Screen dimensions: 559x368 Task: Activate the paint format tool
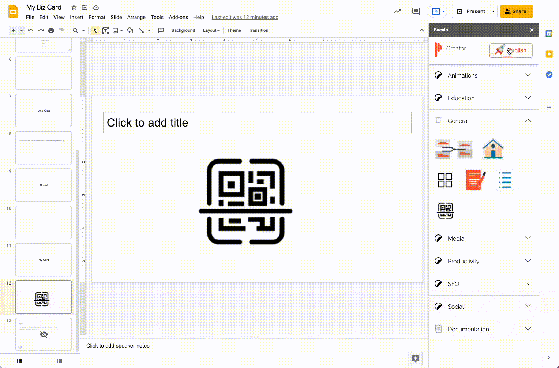61,30
